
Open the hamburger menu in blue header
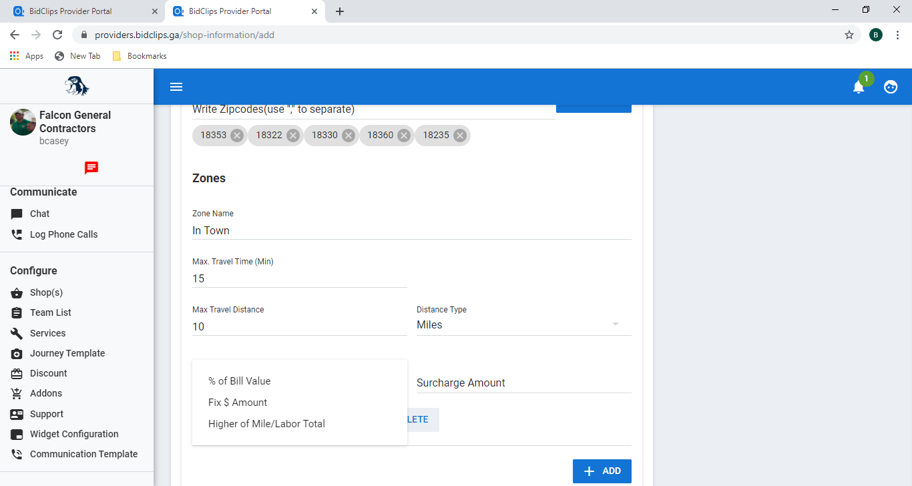coord(176,87)
